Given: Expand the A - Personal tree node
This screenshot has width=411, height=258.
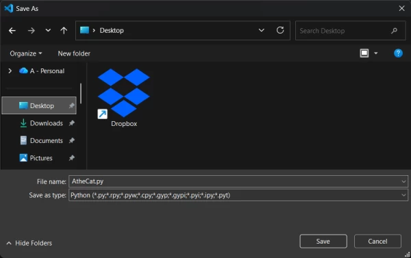Looking at the screenshot, I should (x=10, y=71).
